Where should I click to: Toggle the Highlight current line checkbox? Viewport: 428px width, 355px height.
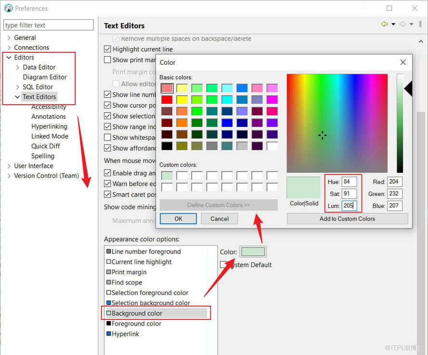pyautogui.click(x=108, y=49)
